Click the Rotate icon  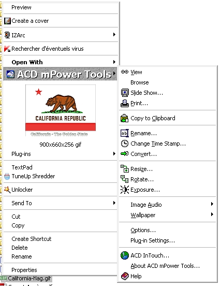tap(125, 179)
